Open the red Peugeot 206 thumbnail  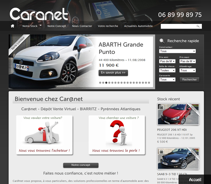[x=178, y=114]
